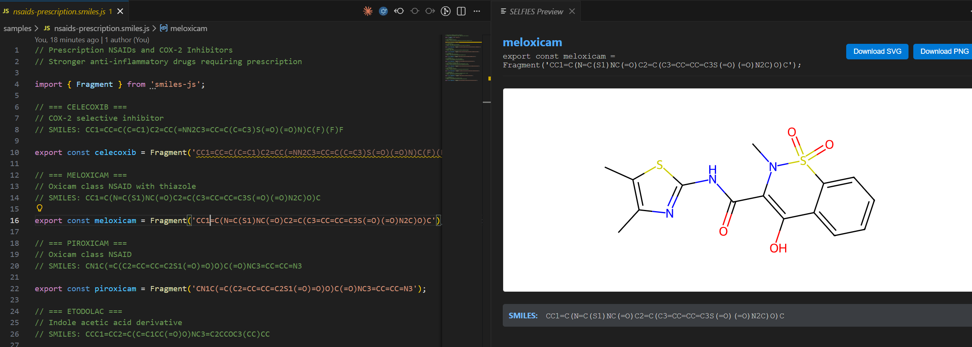The image size is (972, 347).
Task: Go to next change icon
Action: 430,11
